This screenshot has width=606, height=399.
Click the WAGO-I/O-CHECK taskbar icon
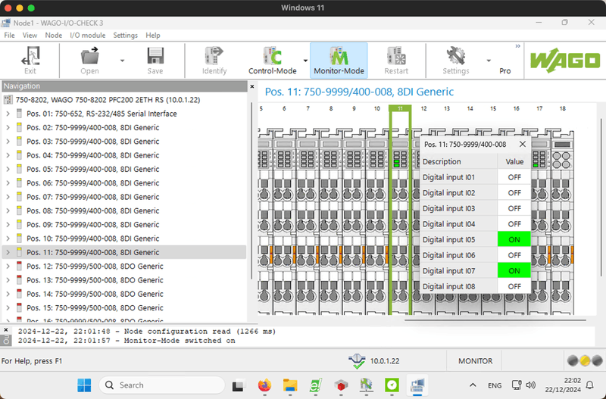[417, 385]
